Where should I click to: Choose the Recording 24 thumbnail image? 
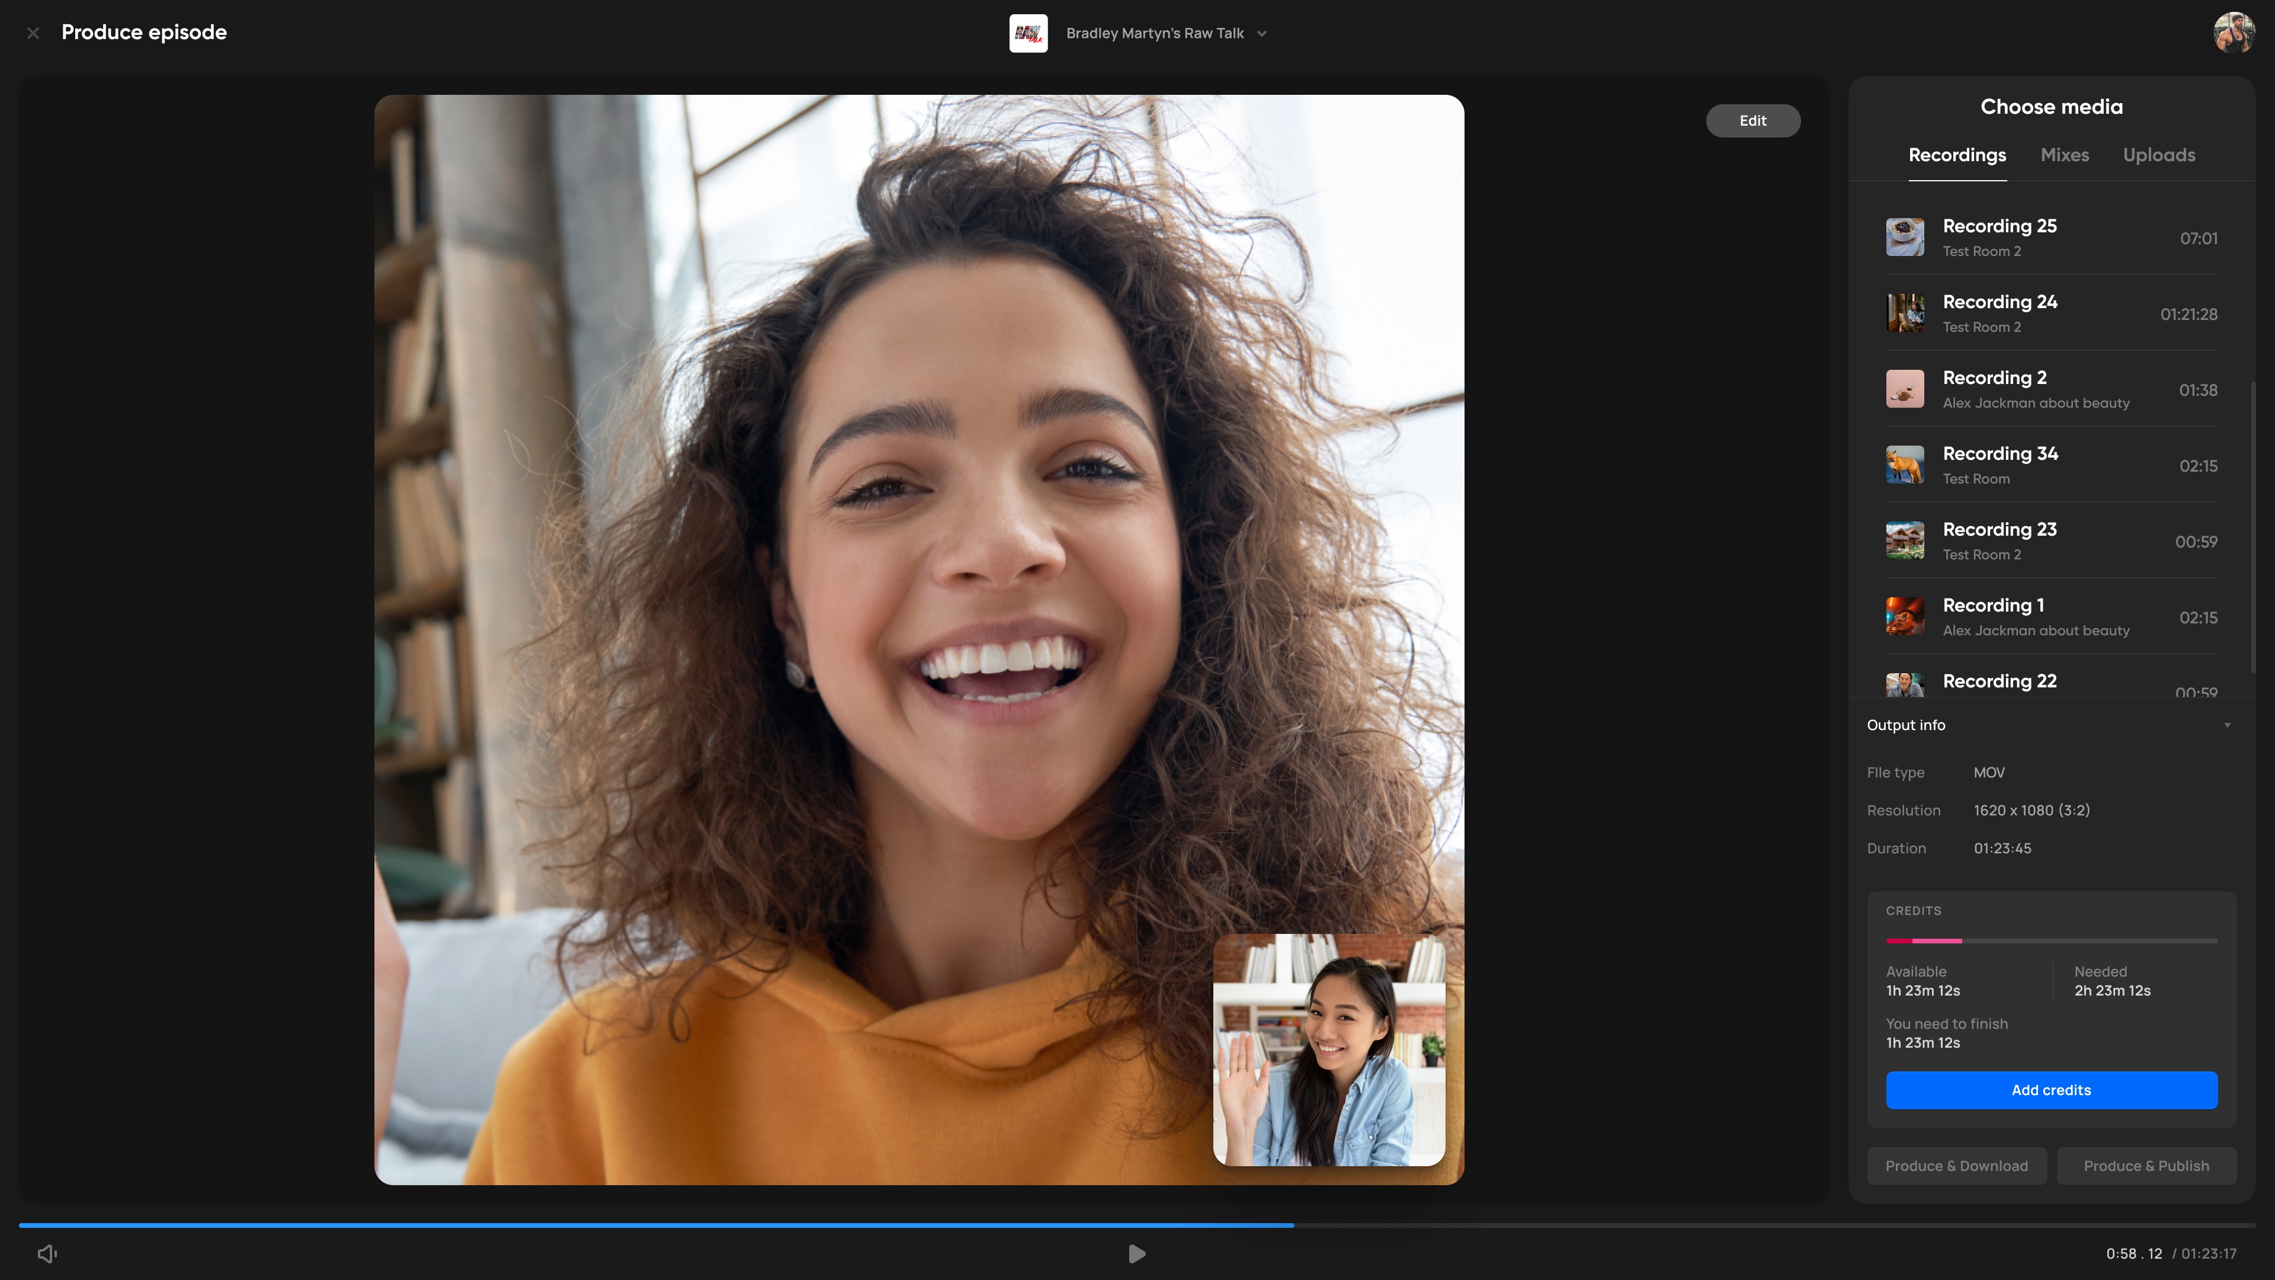point(1905,313)
